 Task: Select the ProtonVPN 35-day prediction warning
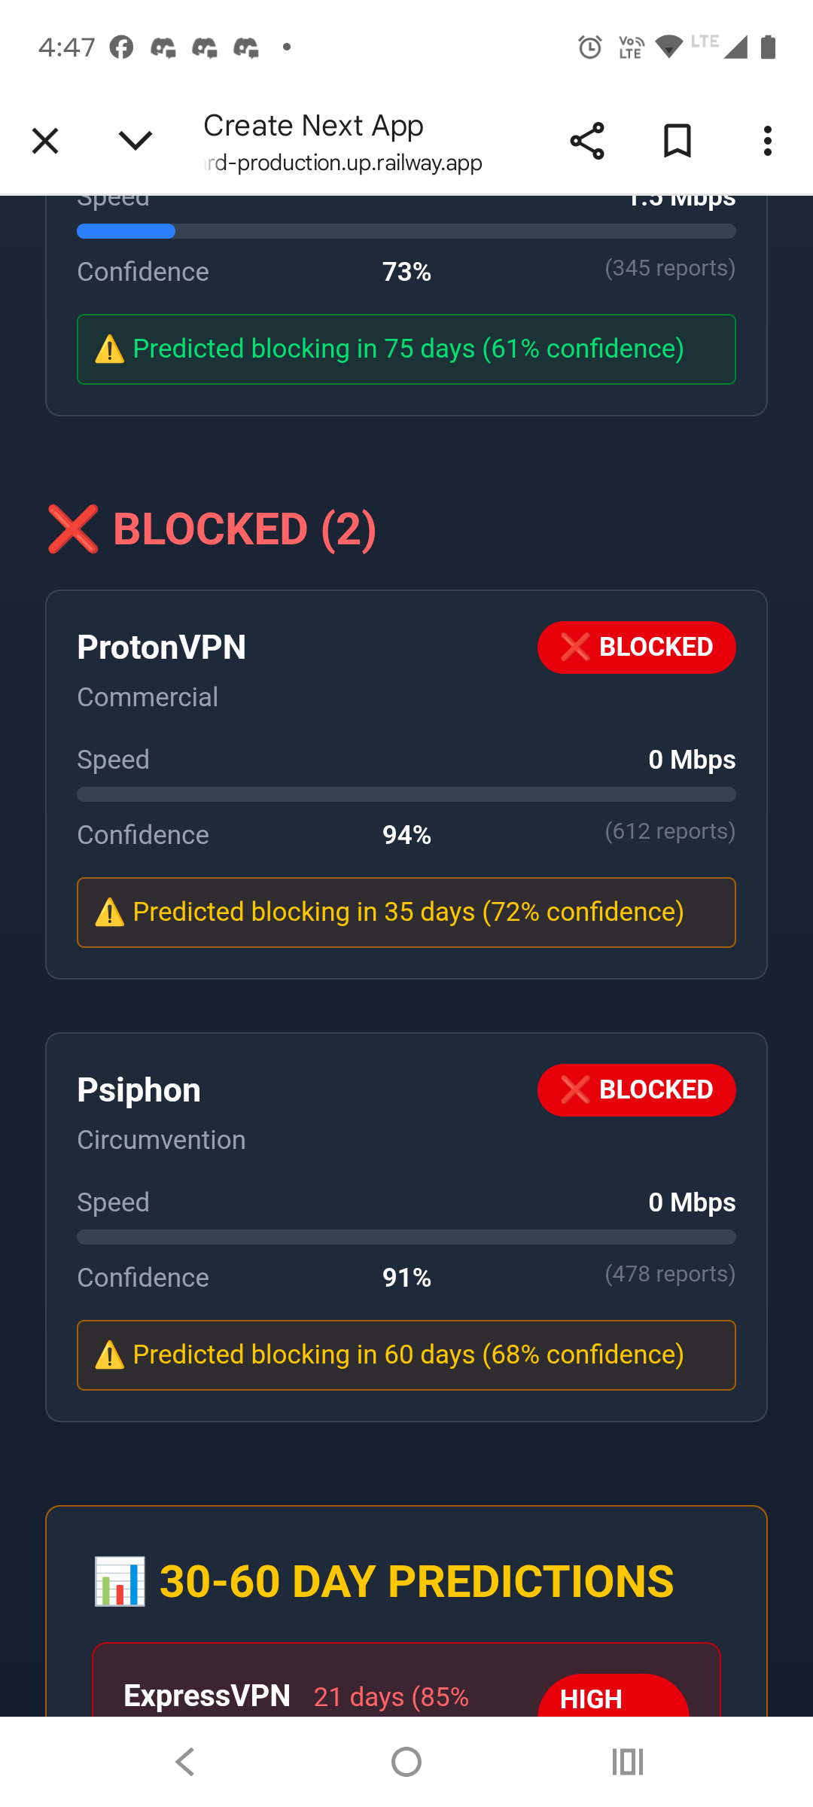[406, 913]
